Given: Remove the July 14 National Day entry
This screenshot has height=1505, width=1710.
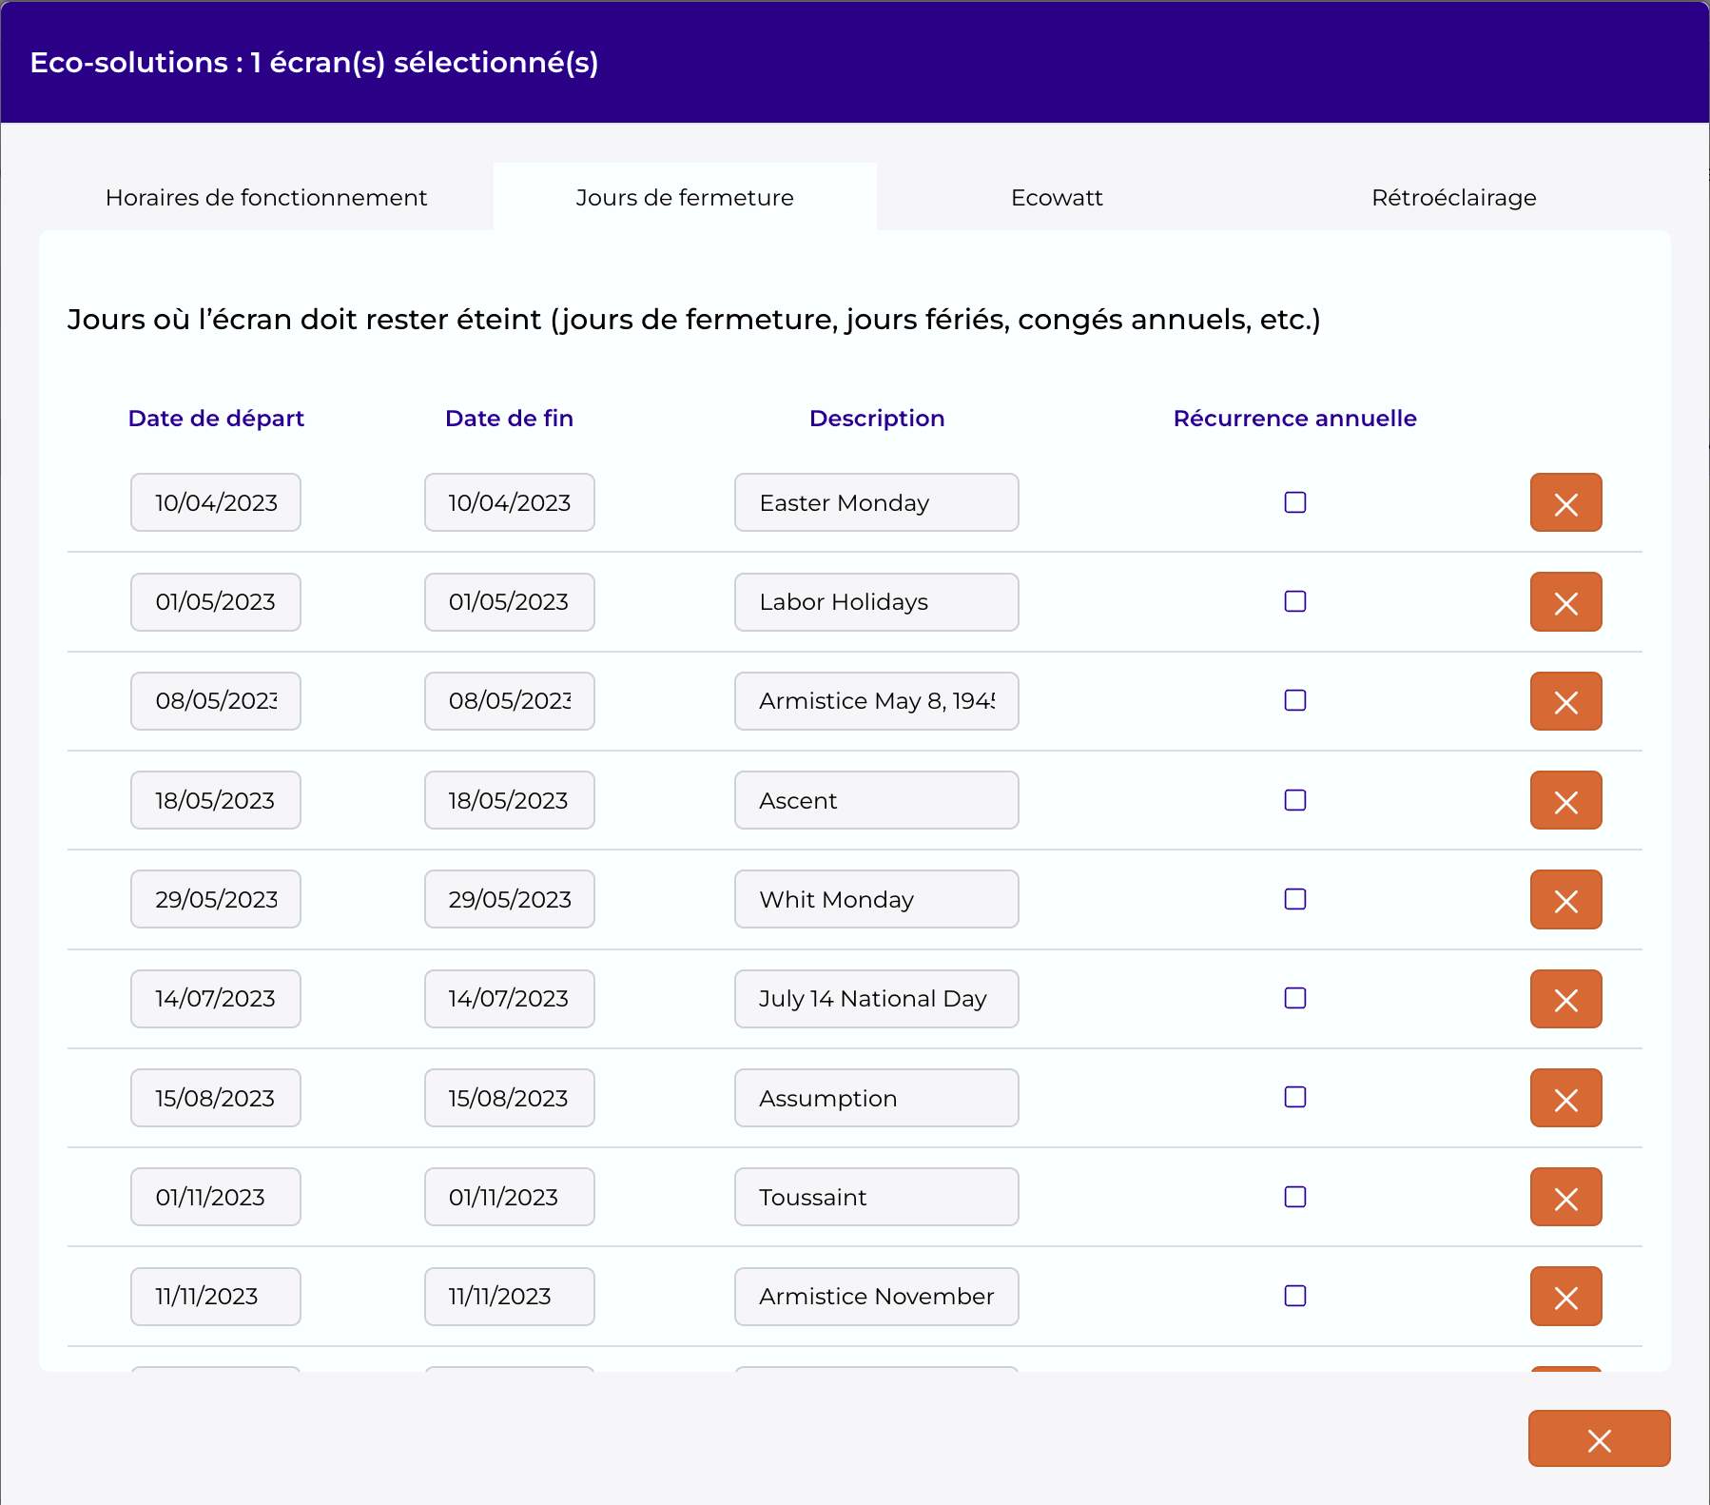Looking at the screenshot, I should tap(1565, 999).
